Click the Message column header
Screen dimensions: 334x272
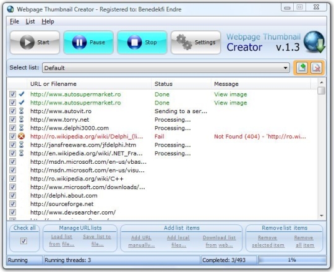(x=261, y=84)
